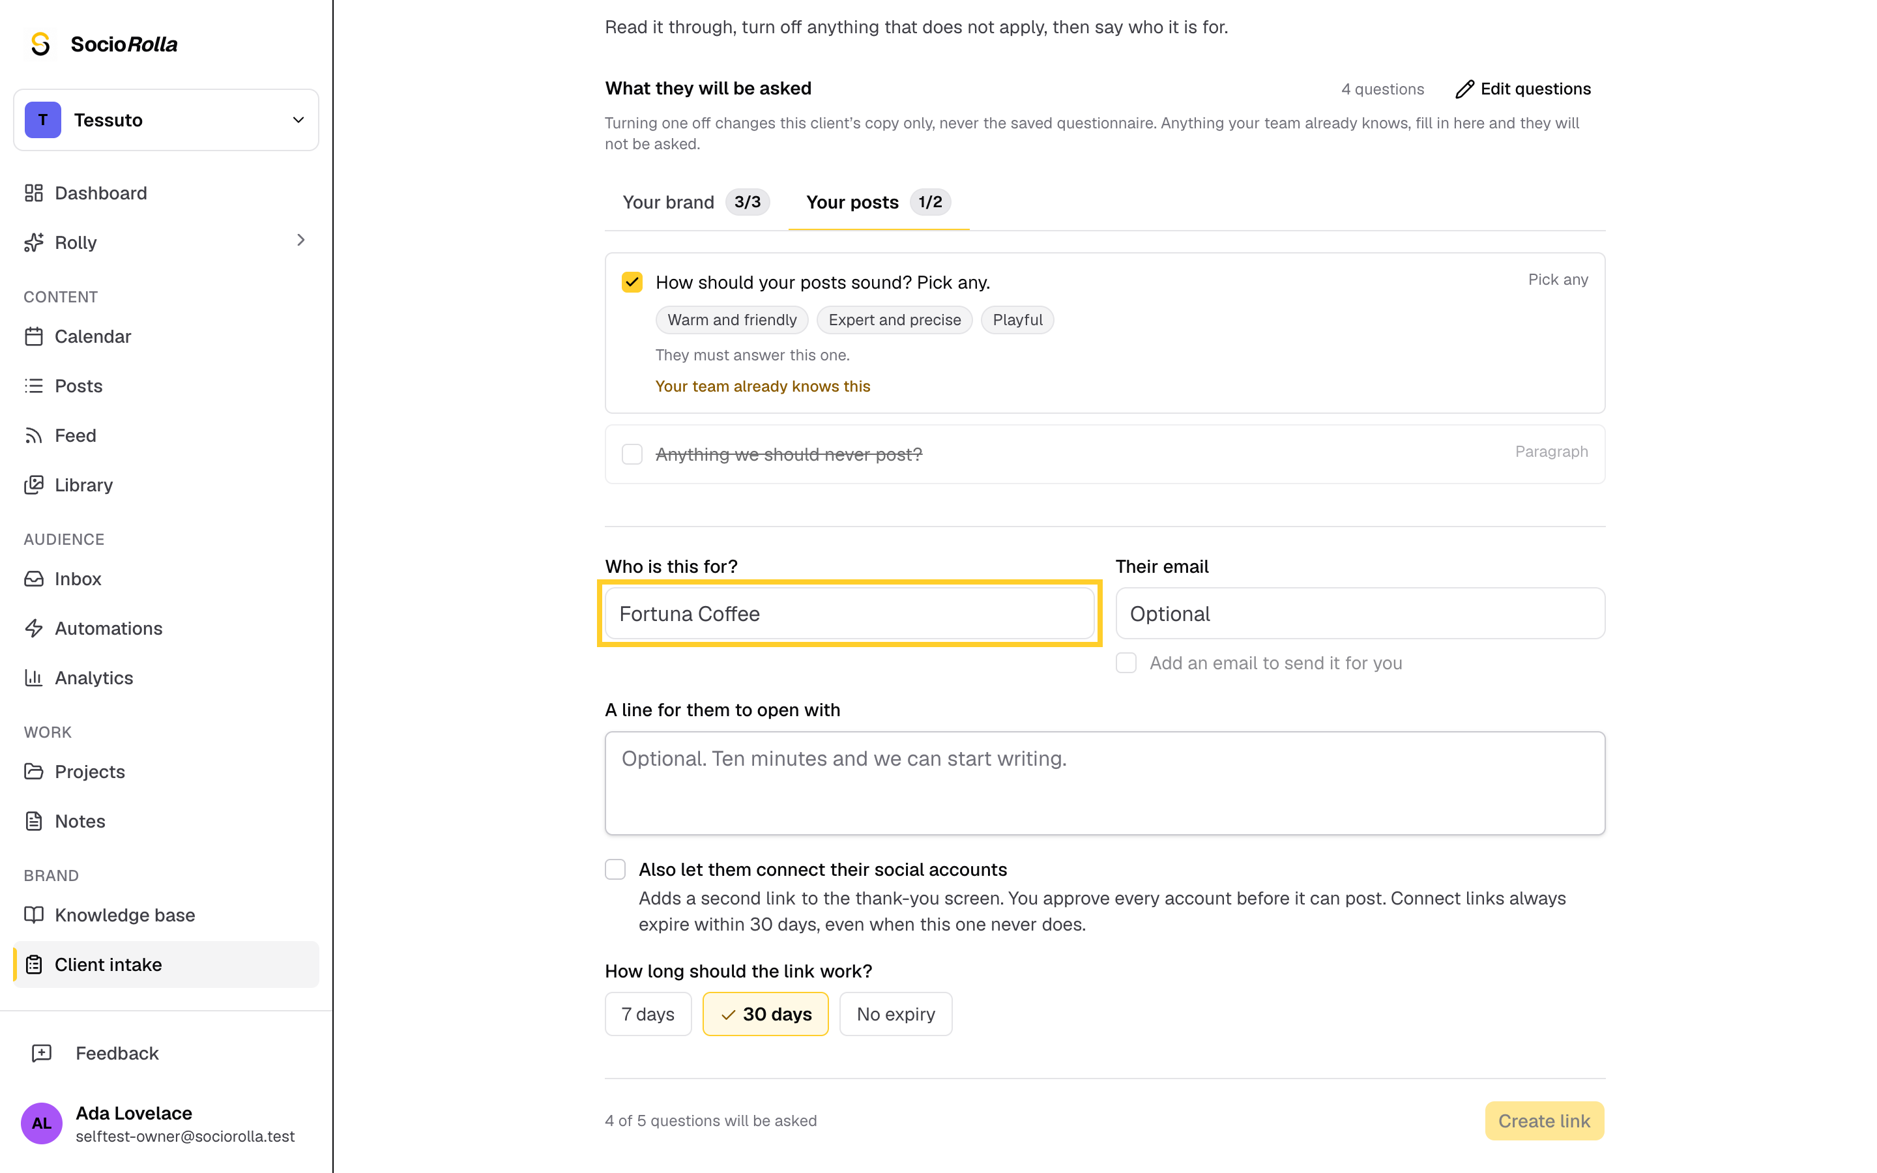Click the Feed RSS icon

tap(33, 435)
